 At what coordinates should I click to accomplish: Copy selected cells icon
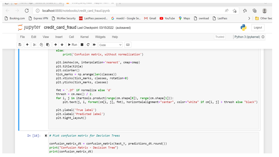click(41, 45)
